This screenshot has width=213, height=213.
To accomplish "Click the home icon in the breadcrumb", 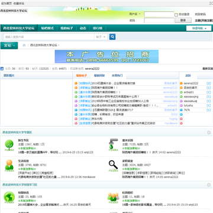I will click(24, 45).
